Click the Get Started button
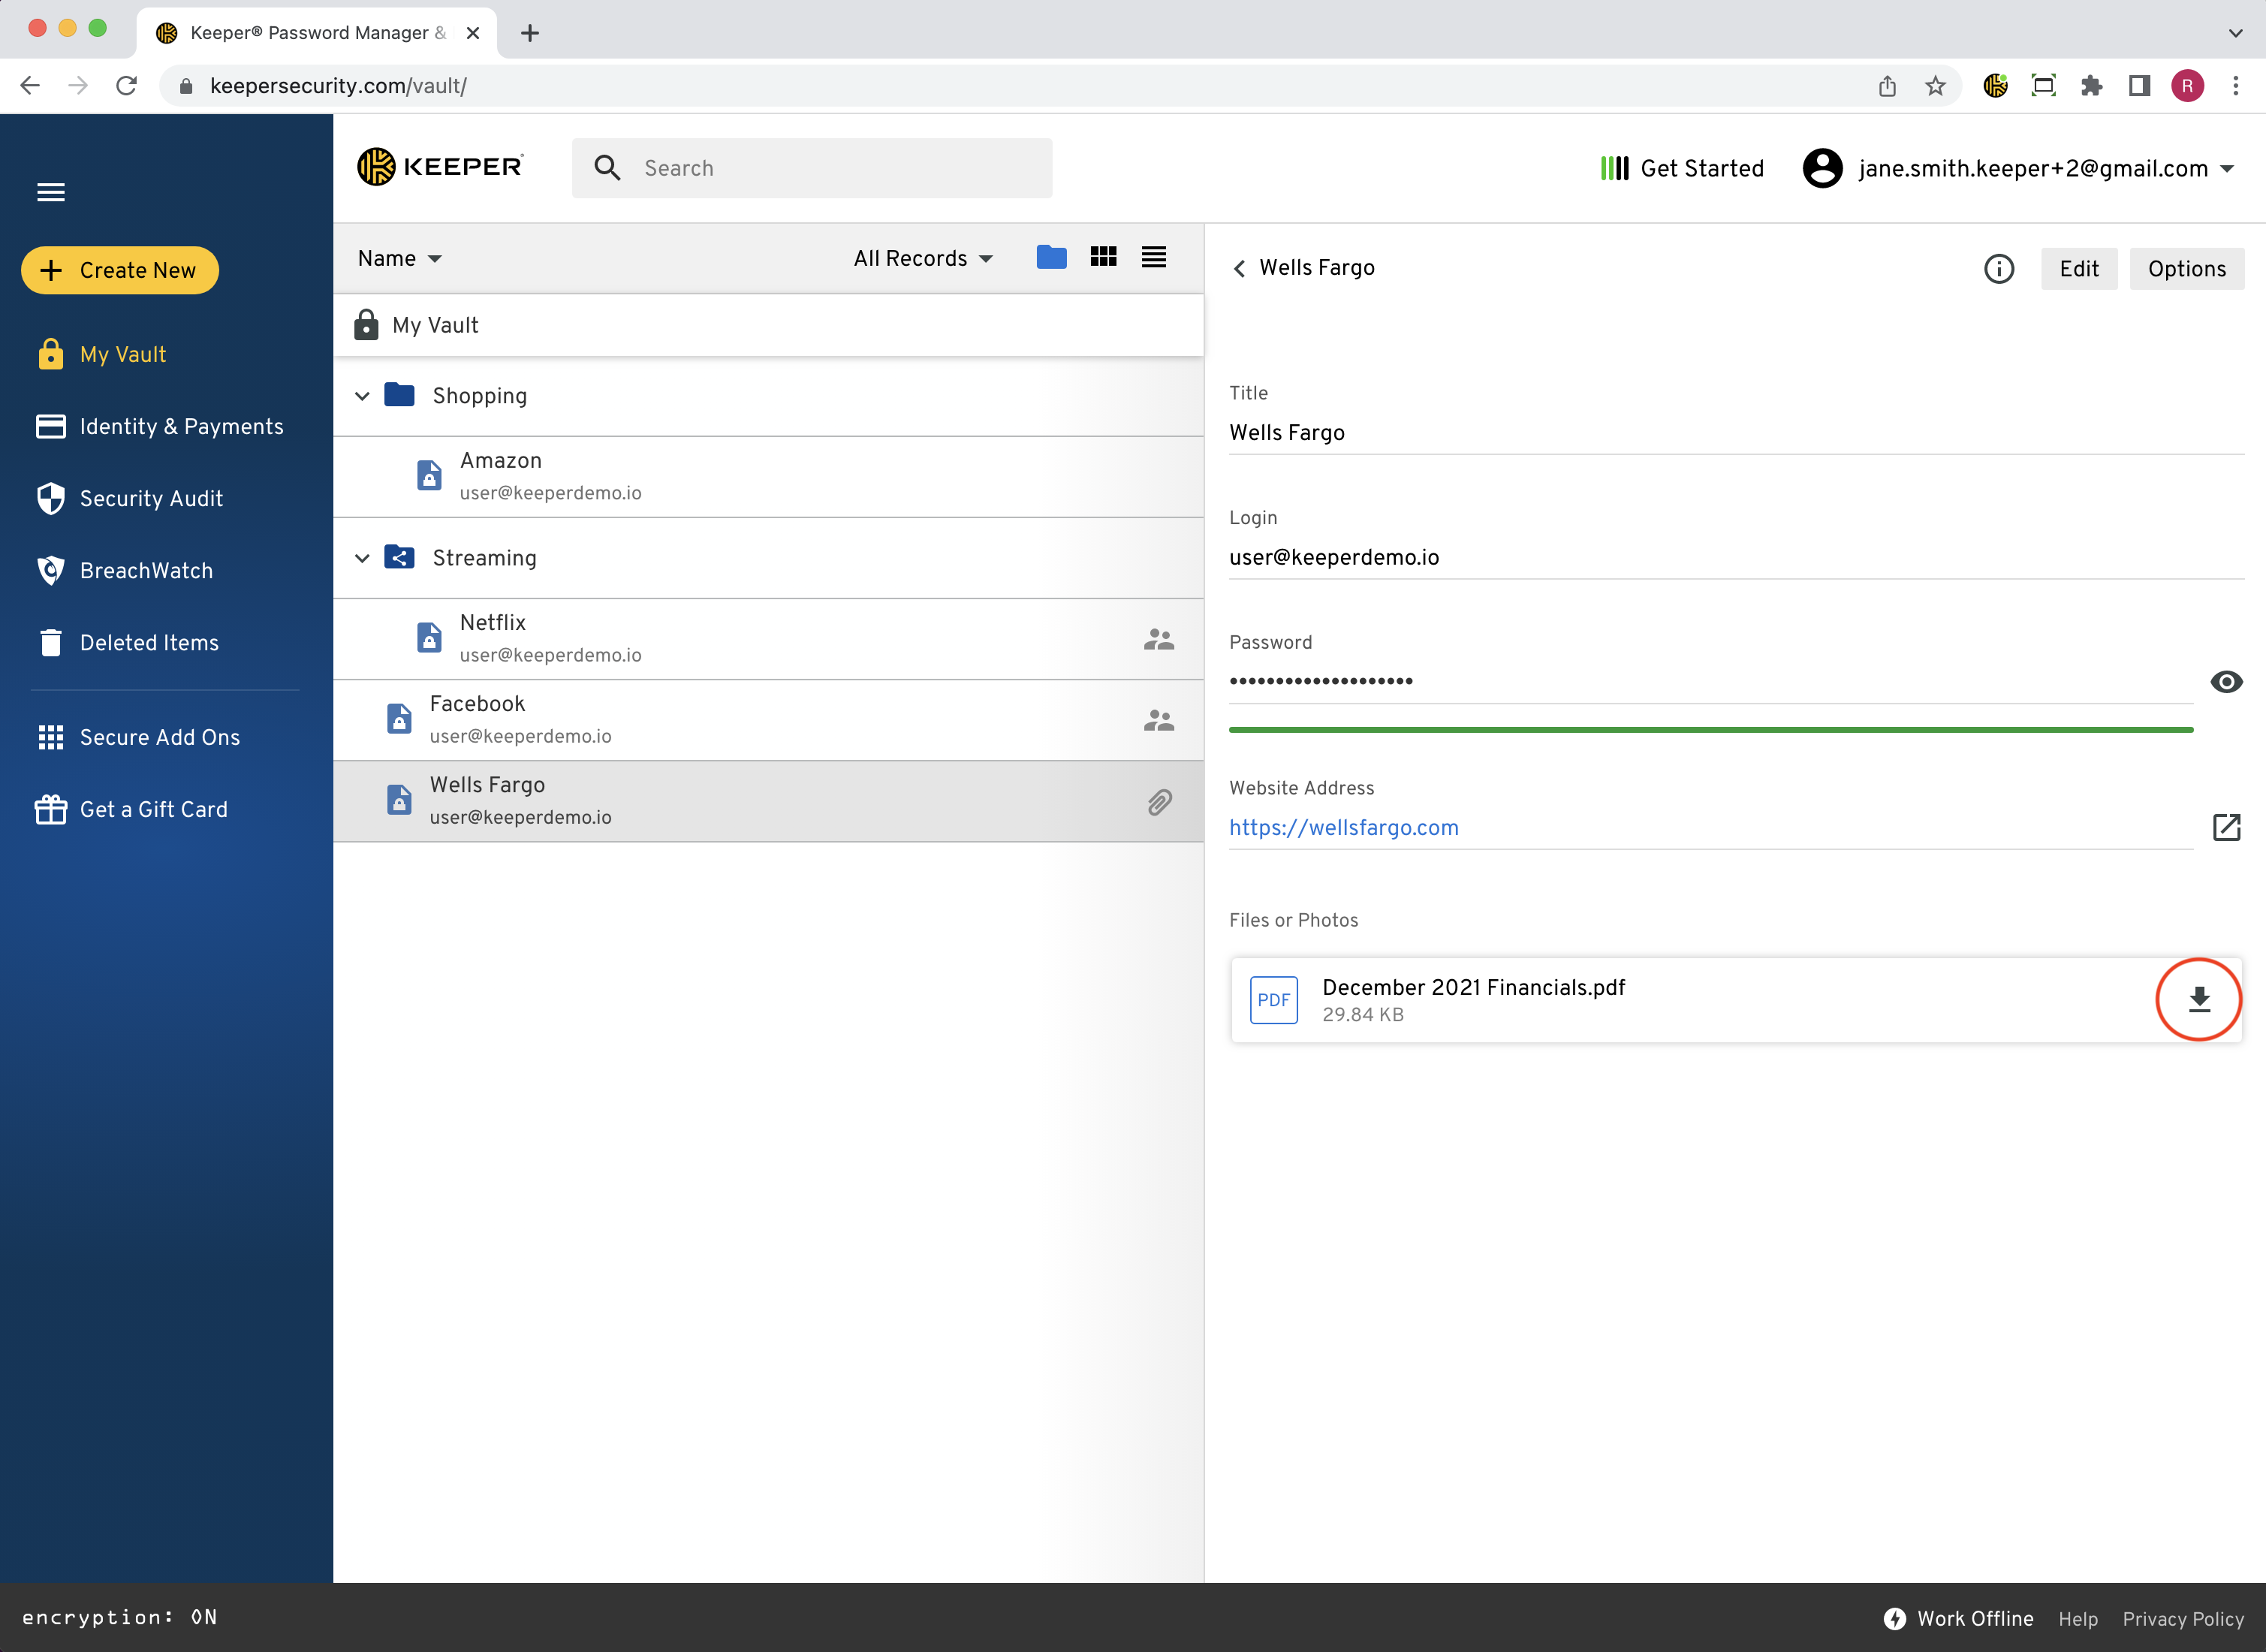 pos(1682,168)
